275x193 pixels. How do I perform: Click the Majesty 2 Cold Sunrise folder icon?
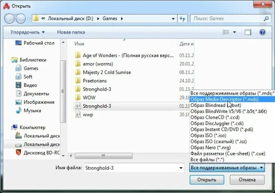[x=78, y=72]
